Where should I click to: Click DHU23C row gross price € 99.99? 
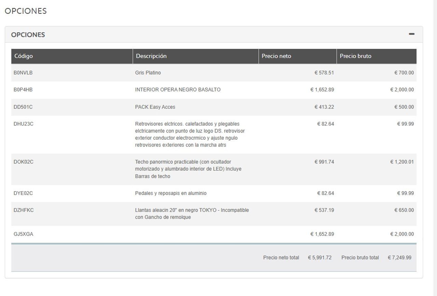coord(405,124)
